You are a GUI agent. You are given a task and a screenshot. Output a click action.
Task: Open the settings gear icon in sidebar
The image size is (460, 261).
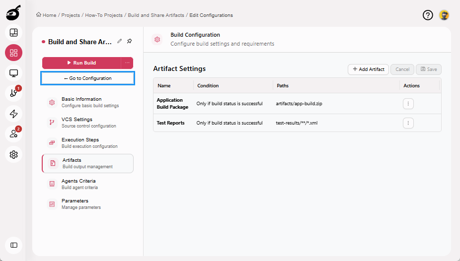[x=14, y=154]
